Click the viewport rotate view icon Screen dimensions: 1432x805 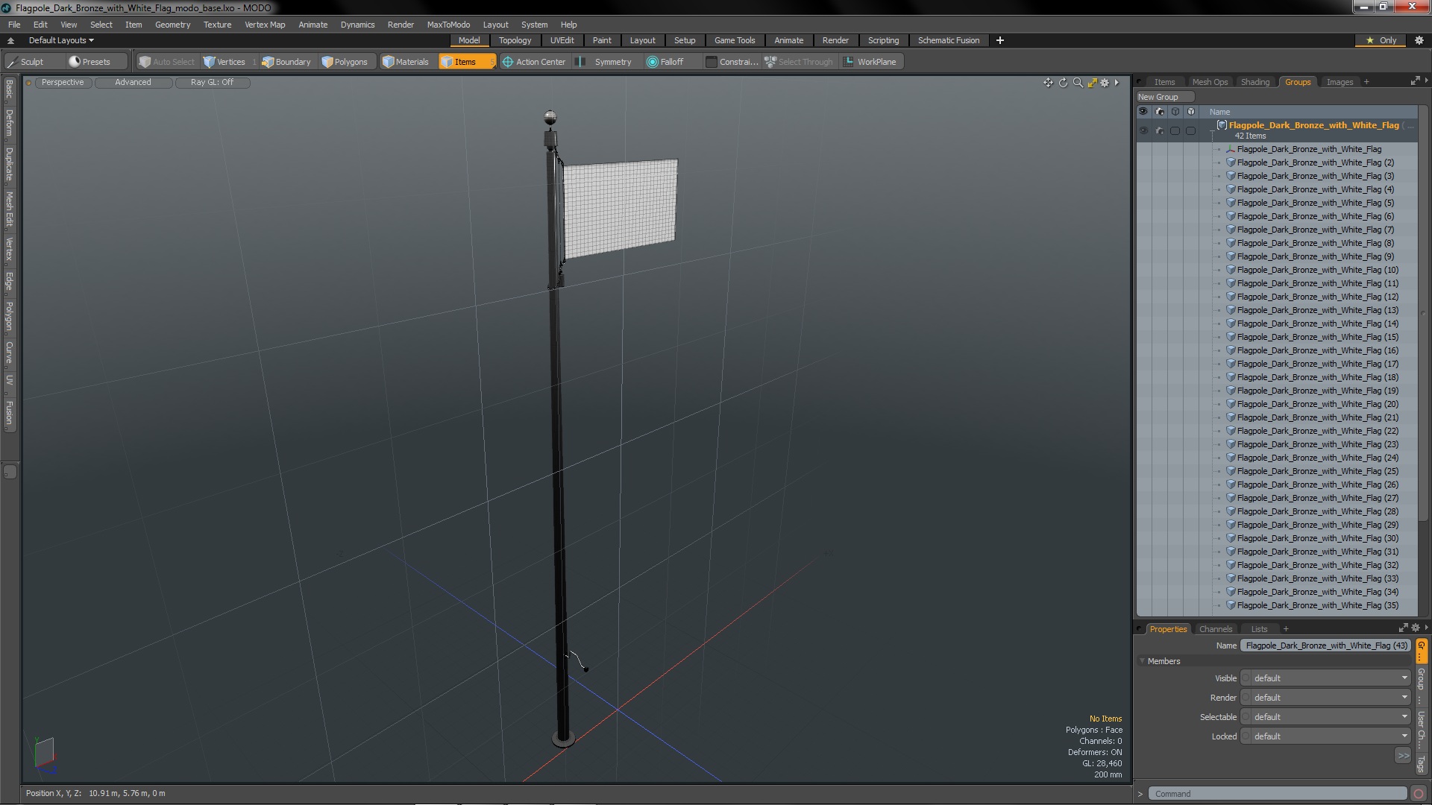(1063, 83)
